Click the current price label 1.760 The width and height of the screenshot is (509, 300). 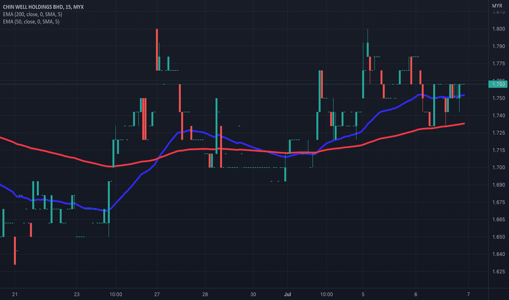click(x=498, y=85)
